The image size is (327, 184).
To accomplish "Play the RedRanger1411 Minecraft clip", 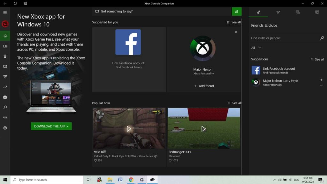I will coord(203,129).
